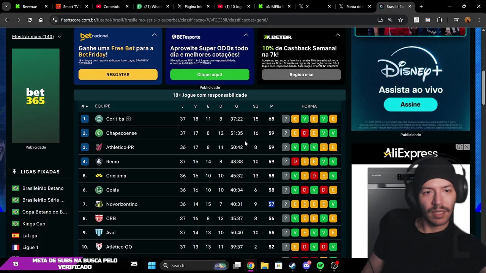This screenshot has width=486, height=273.
Task: Open LaLiga league link
Action: click(30, 235)
